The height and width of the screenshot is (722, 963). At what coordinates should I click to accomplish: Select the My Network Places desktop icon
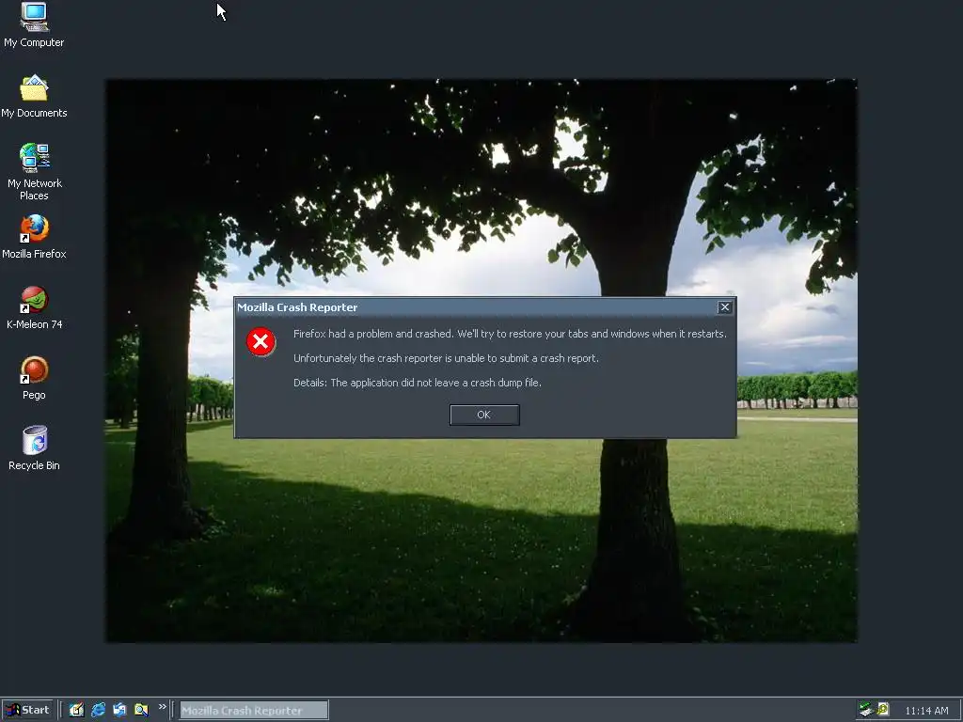point(35,173)
